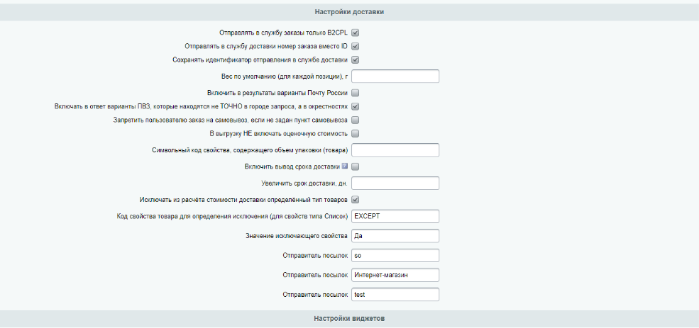Viewport: 699px width, 328px height.
Task: Click the "Настройки доставки" section header
Action: pyautogui.click(x=349, y=12)
